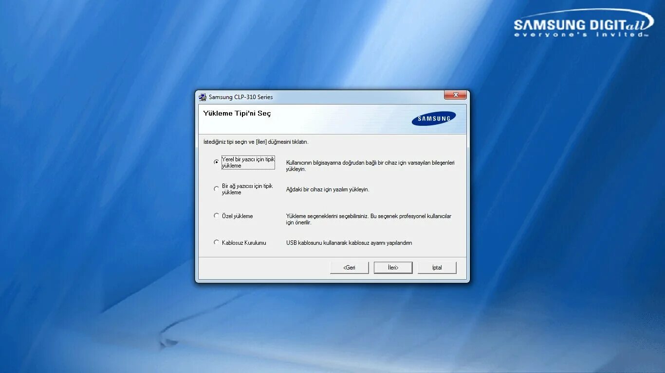This screenshot has width=665, height=373.
Task: Click description starting 'USB kablosunu kullanarak'
Action: (349, 243)
